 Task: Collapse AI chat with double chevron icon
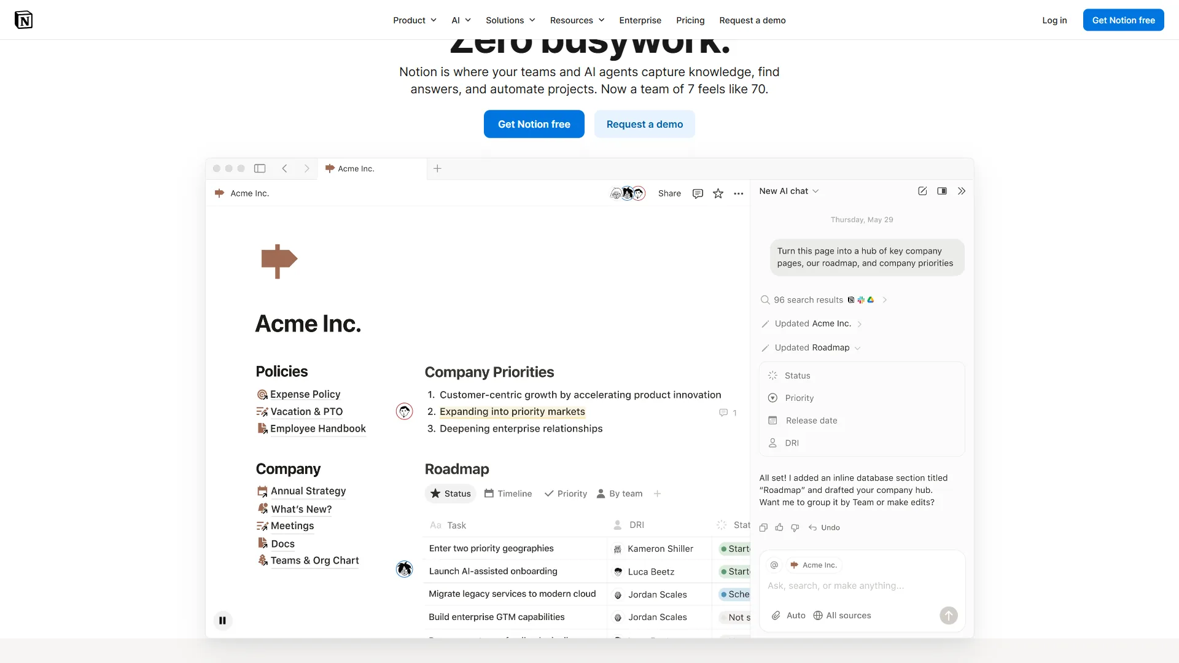[962, 191]
